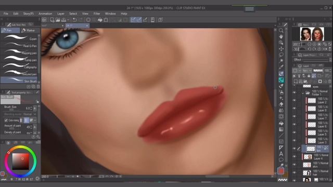
Task: Select the highlighted teal Brush tool
Action: point(281,79)
